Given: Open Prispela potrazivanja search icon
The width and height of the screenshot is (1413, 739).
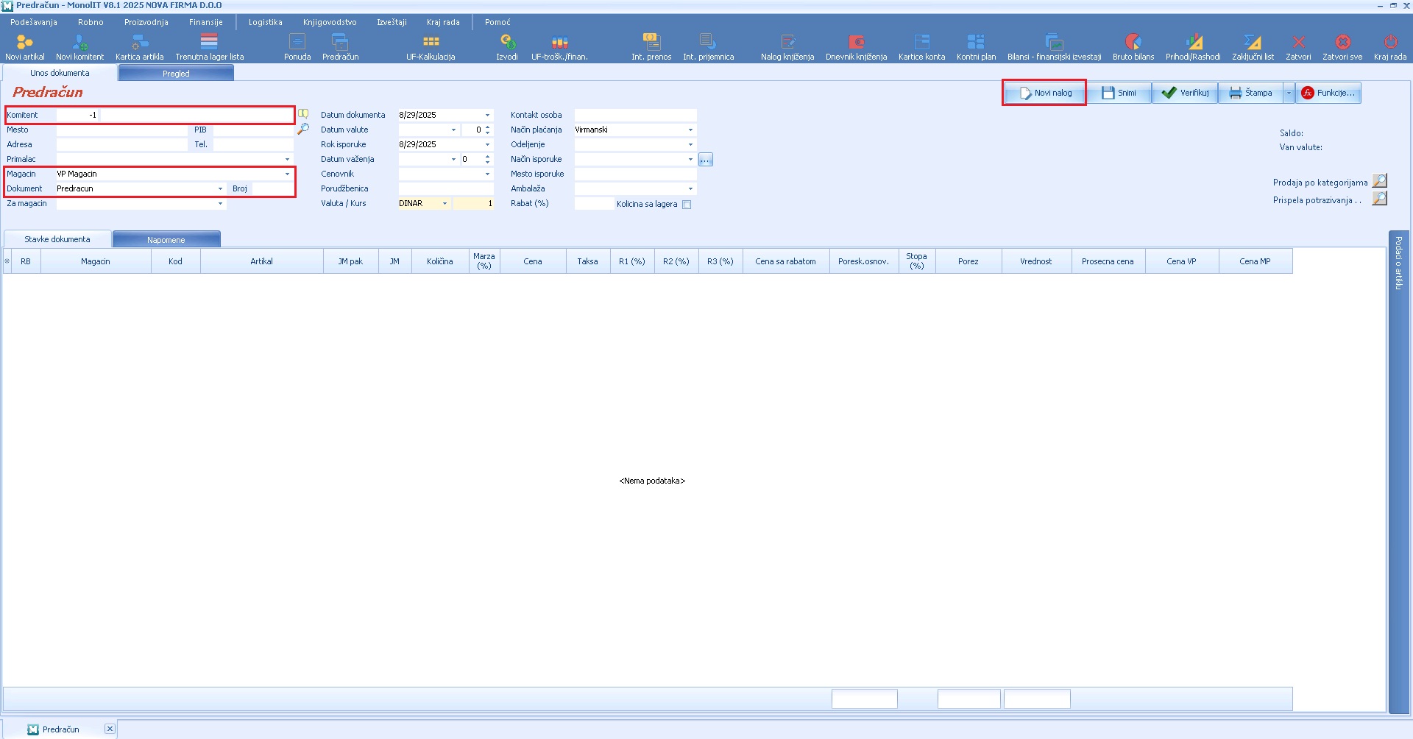Looking at the screenshot, I should 1380,198.
